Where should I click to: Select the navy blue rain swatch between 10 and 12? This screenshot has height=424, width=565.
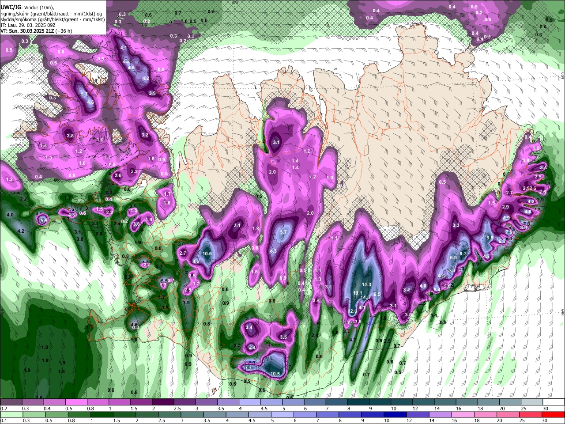(x=395, y=414)
